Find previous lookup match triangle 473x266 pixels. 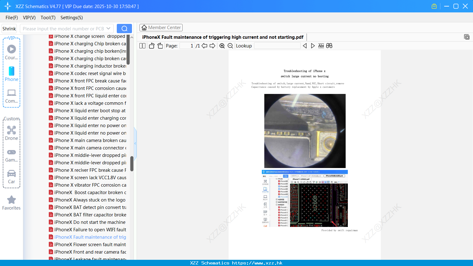point(305,46)
